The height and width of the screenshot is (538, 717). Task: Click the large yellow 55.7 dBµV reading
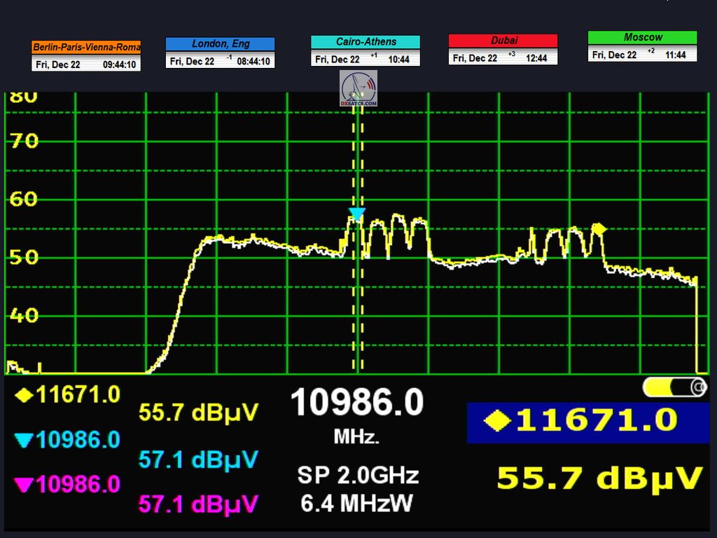599,478
